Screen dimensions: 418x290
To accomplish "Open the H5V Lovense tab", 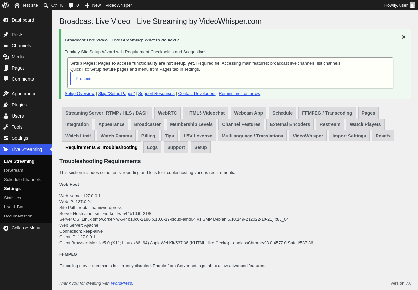I will 198,136.
